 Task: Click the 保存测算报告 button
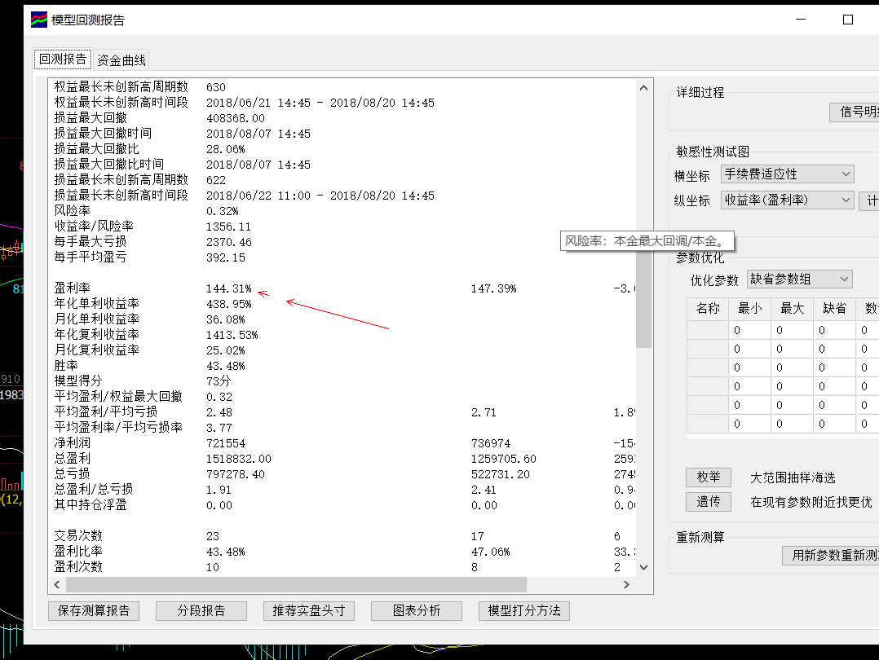click(94, 610)
